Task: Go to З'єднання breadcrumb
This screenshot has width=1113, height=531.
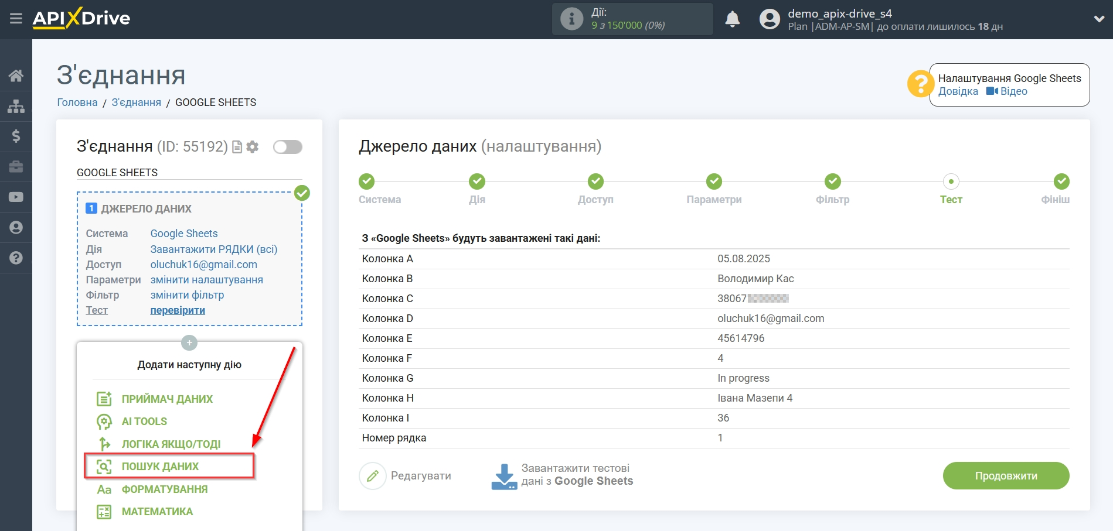Action: coord(136,102)
